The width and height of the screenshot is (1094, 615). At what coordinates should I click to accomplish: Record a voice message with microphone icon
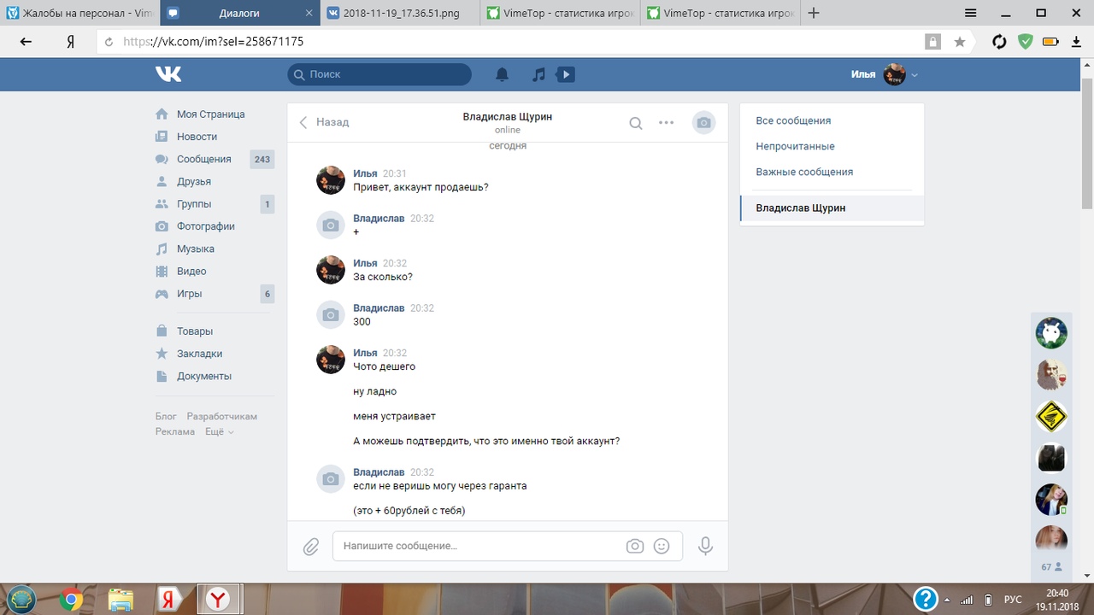(x=705, y=546)
